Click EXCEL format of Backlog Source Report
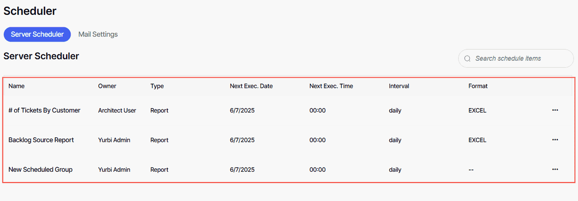Screen dimensions: 578x201 pos(477,140)
